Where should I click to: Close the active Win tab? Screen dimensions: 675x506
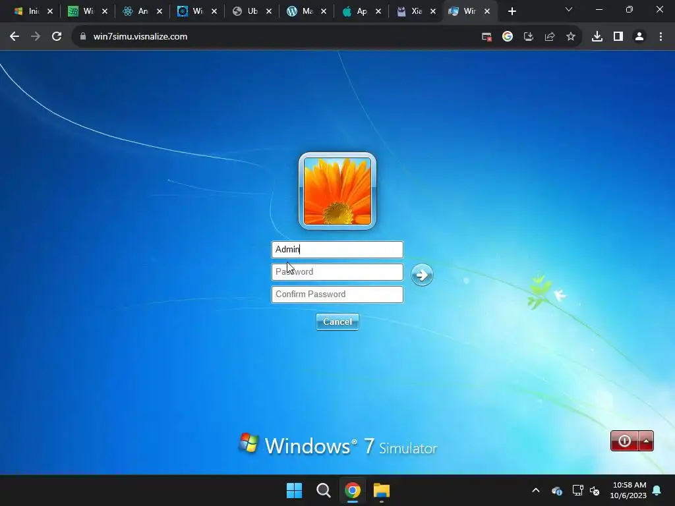tap(487, 12)
